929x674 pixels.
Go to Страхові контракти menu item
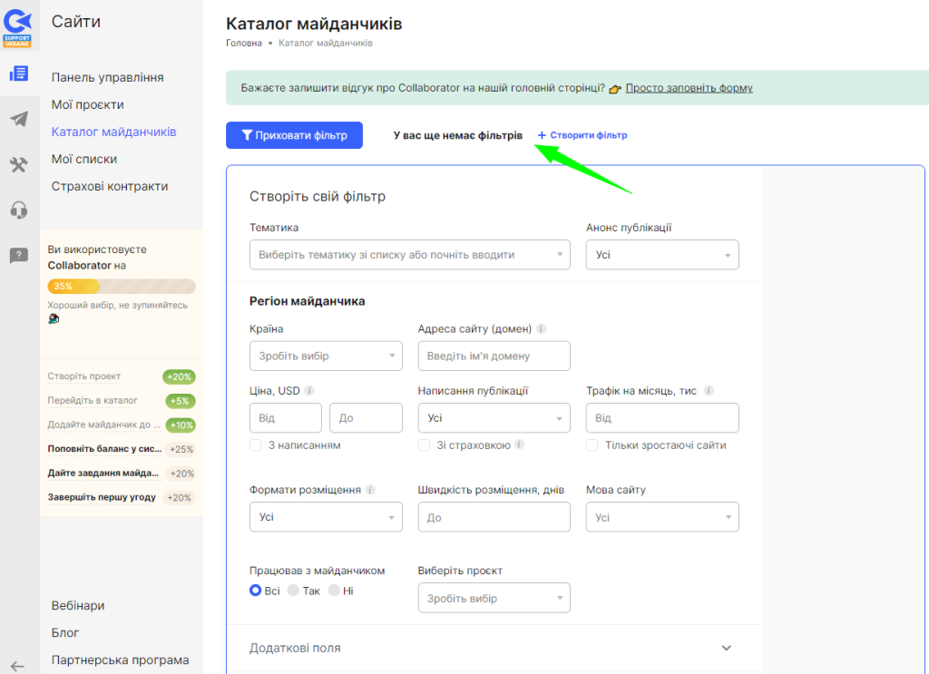point(110,186)
